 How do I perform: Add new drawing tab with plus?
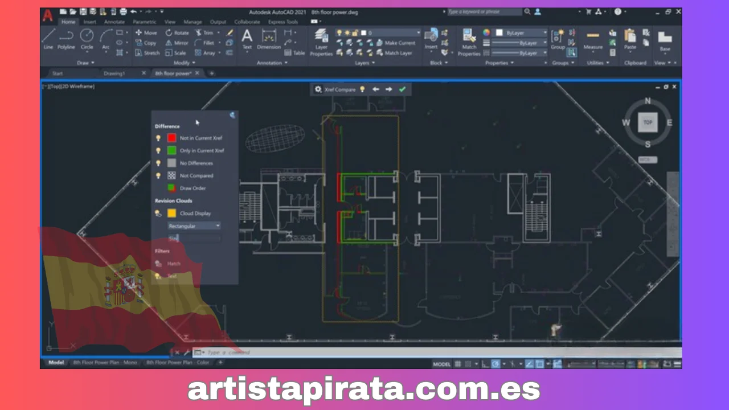pos(211,73)
